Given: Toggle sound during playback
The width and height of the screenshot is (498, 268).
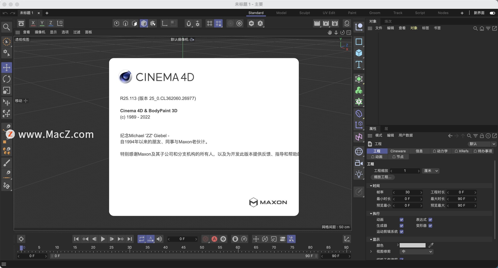Looking at the screenshot, I should point(159,239).
